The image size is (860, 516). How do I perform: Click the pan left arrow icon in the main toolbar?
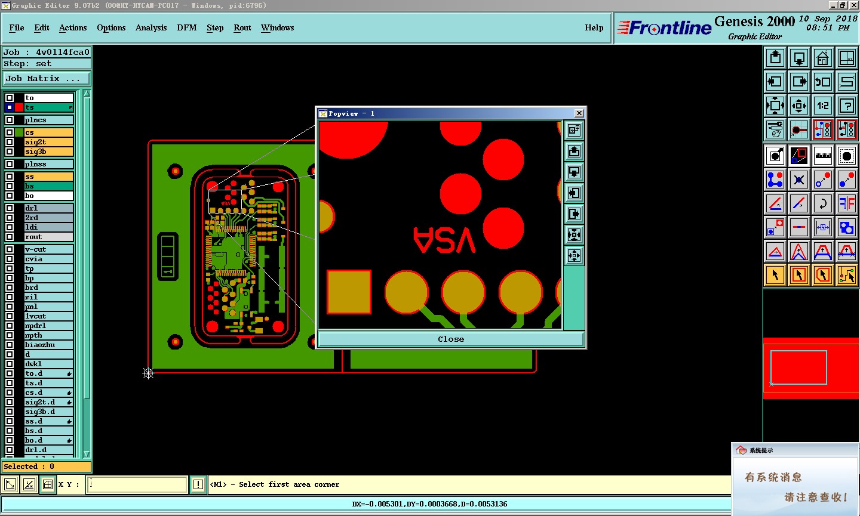pyautogui.click(x=775, y=82)
